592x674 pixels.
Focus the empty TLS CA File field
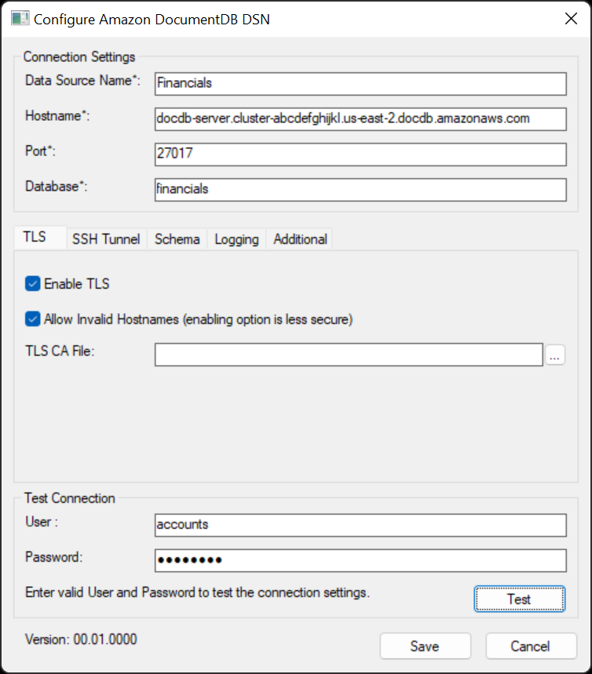pyautogui.click(x=349, y=355)
